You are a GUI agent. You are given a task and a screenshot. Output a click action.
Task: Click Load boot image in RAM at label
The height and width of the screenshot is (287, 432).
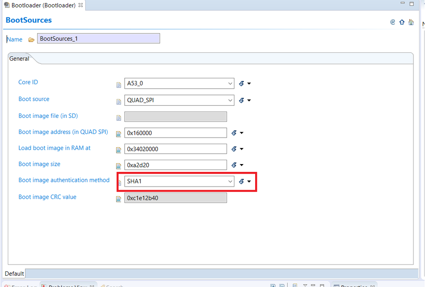click(x=54, y=148)
